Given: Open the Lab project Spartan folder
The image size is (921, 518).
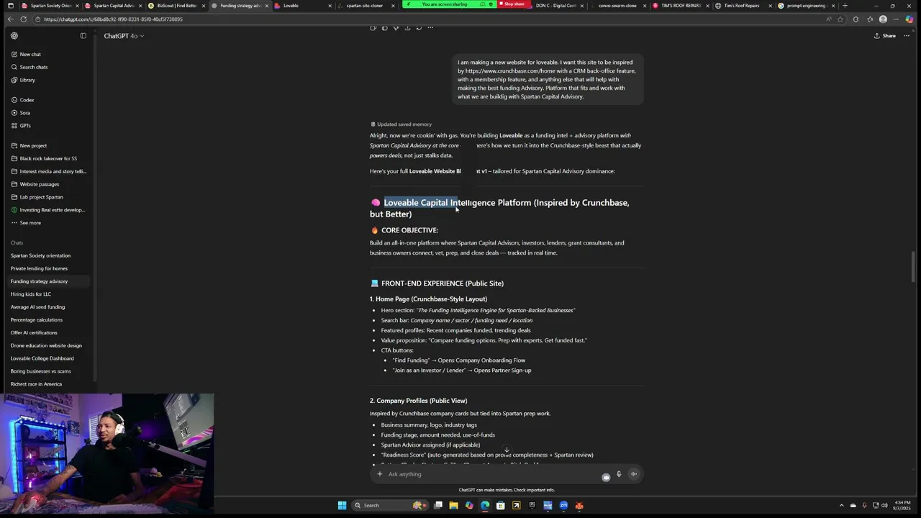Looking at the screenshot, I should [37, 197].
